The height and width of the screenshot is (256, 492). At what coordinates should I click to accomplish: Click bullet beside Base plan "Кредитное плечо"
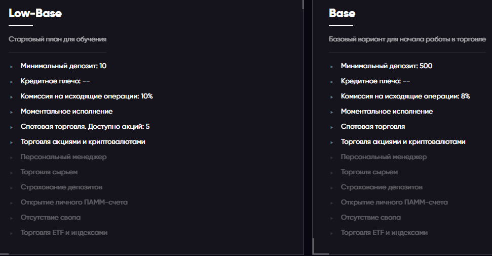pos(331,81)
